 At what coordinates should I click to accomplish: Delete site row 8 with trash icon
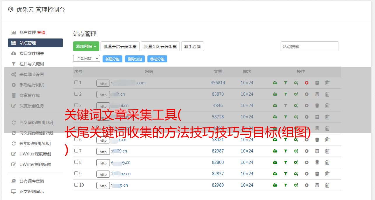(327, 162)
